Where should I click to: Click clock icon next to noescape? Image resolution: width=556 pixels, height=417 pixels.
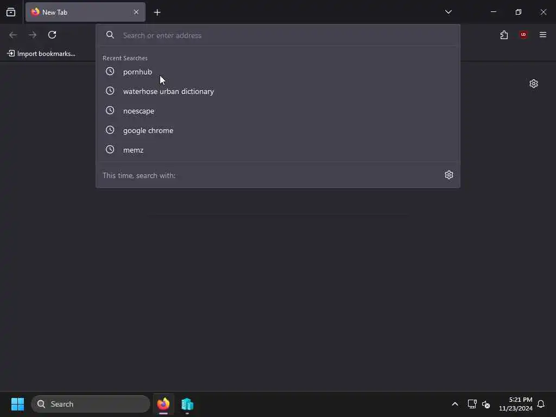pos(110,110)
